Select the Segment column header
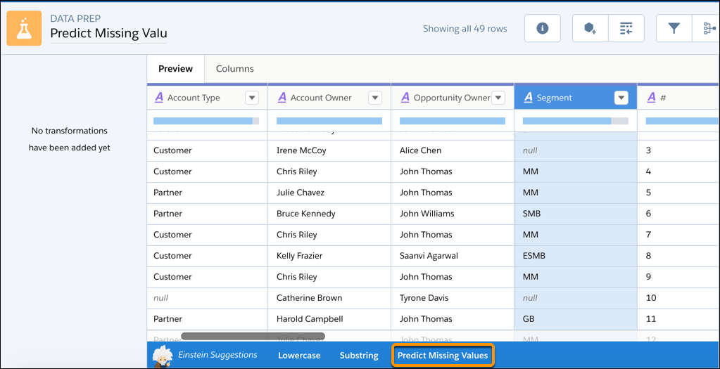720x369 pixels. [575, 97]
